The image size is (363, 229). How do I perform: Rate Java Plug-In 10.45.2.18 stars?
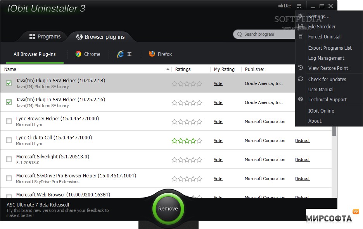(x=187, y=84)
